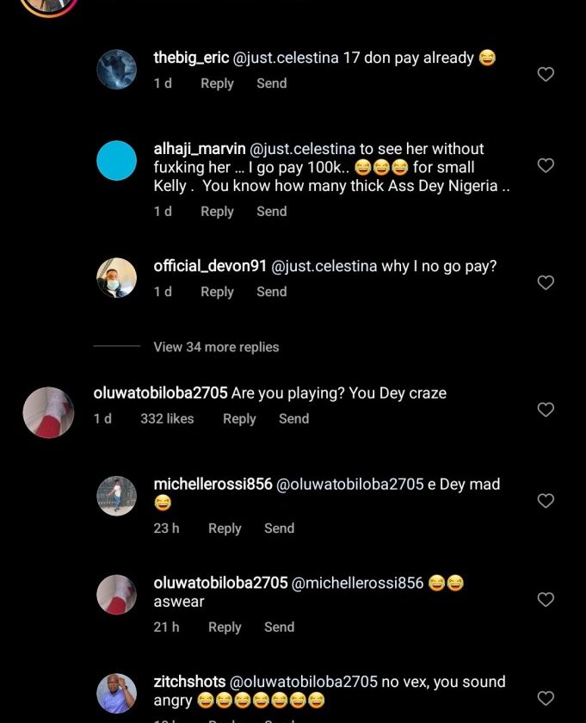586x723 pixels.
Task: Tap heart on alhaji_marvin's reply
Action: 546,164
